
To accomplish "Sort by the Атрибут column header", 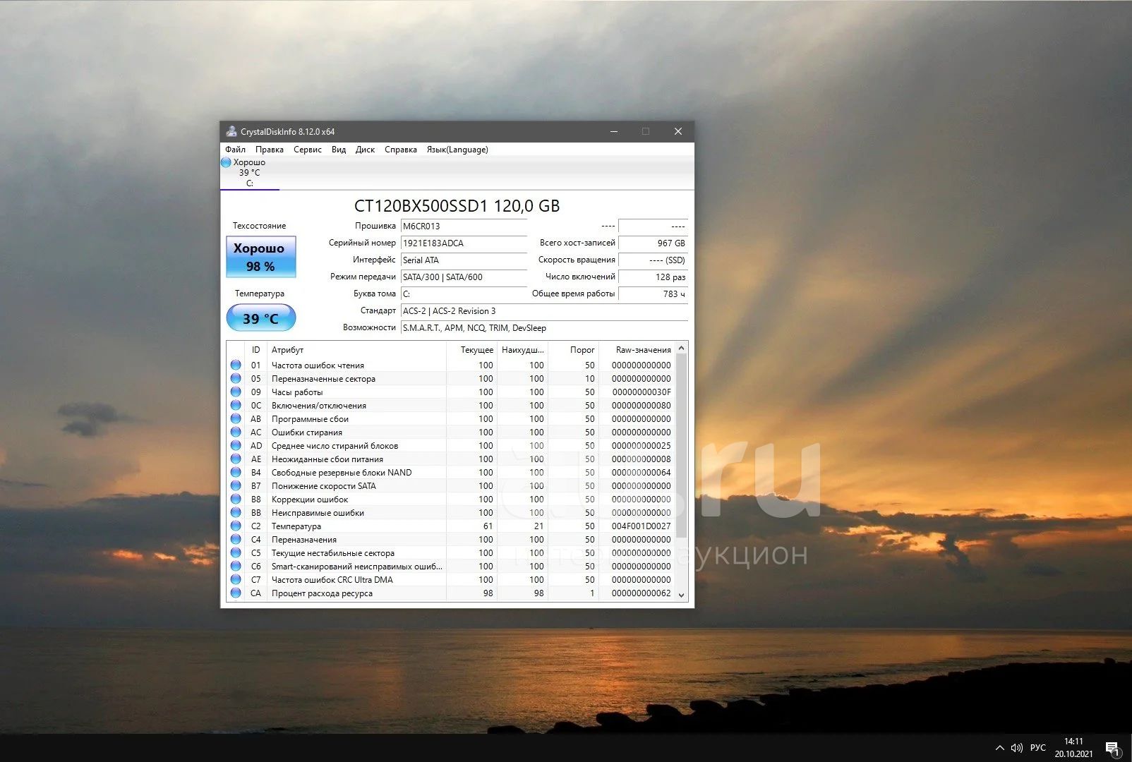I will click(x=356, y=350).
